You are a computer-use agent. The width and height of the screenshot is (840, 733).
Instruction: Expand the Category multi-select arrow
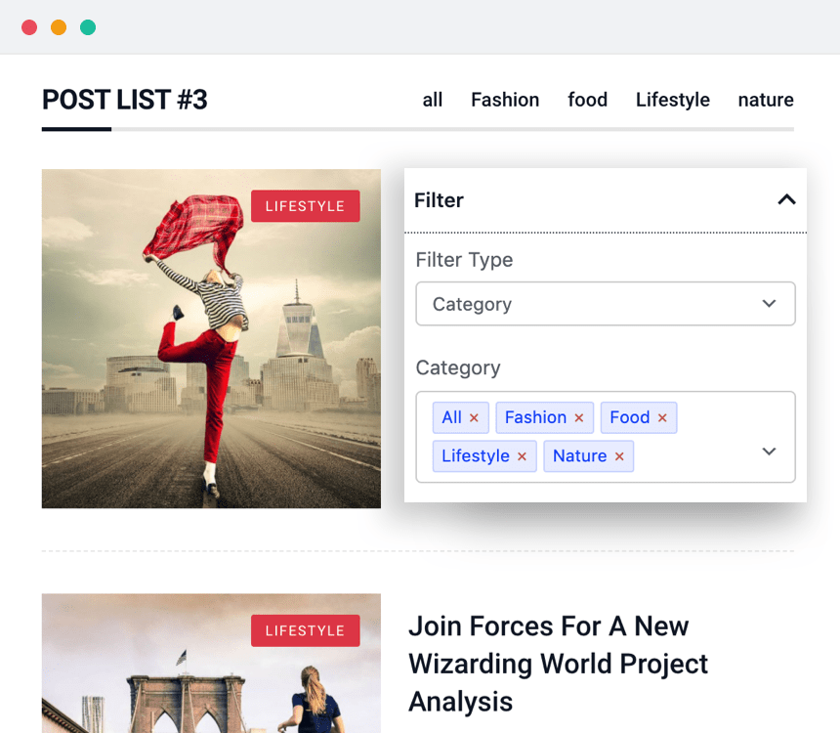(x=769, y=452)
